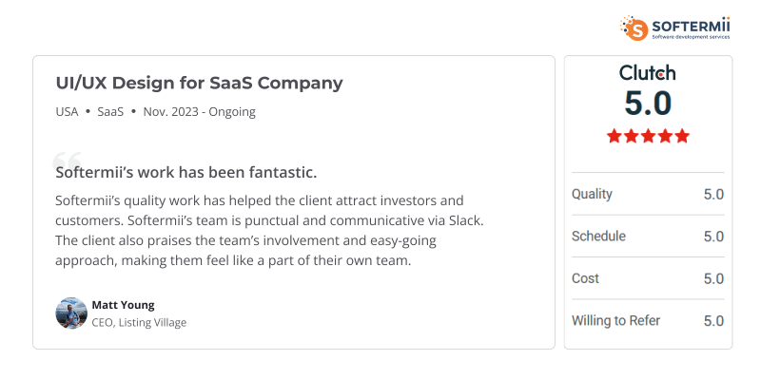Click the Clutch logo
The height and width of the screenshot is (380, 761).
pos(648,73)
